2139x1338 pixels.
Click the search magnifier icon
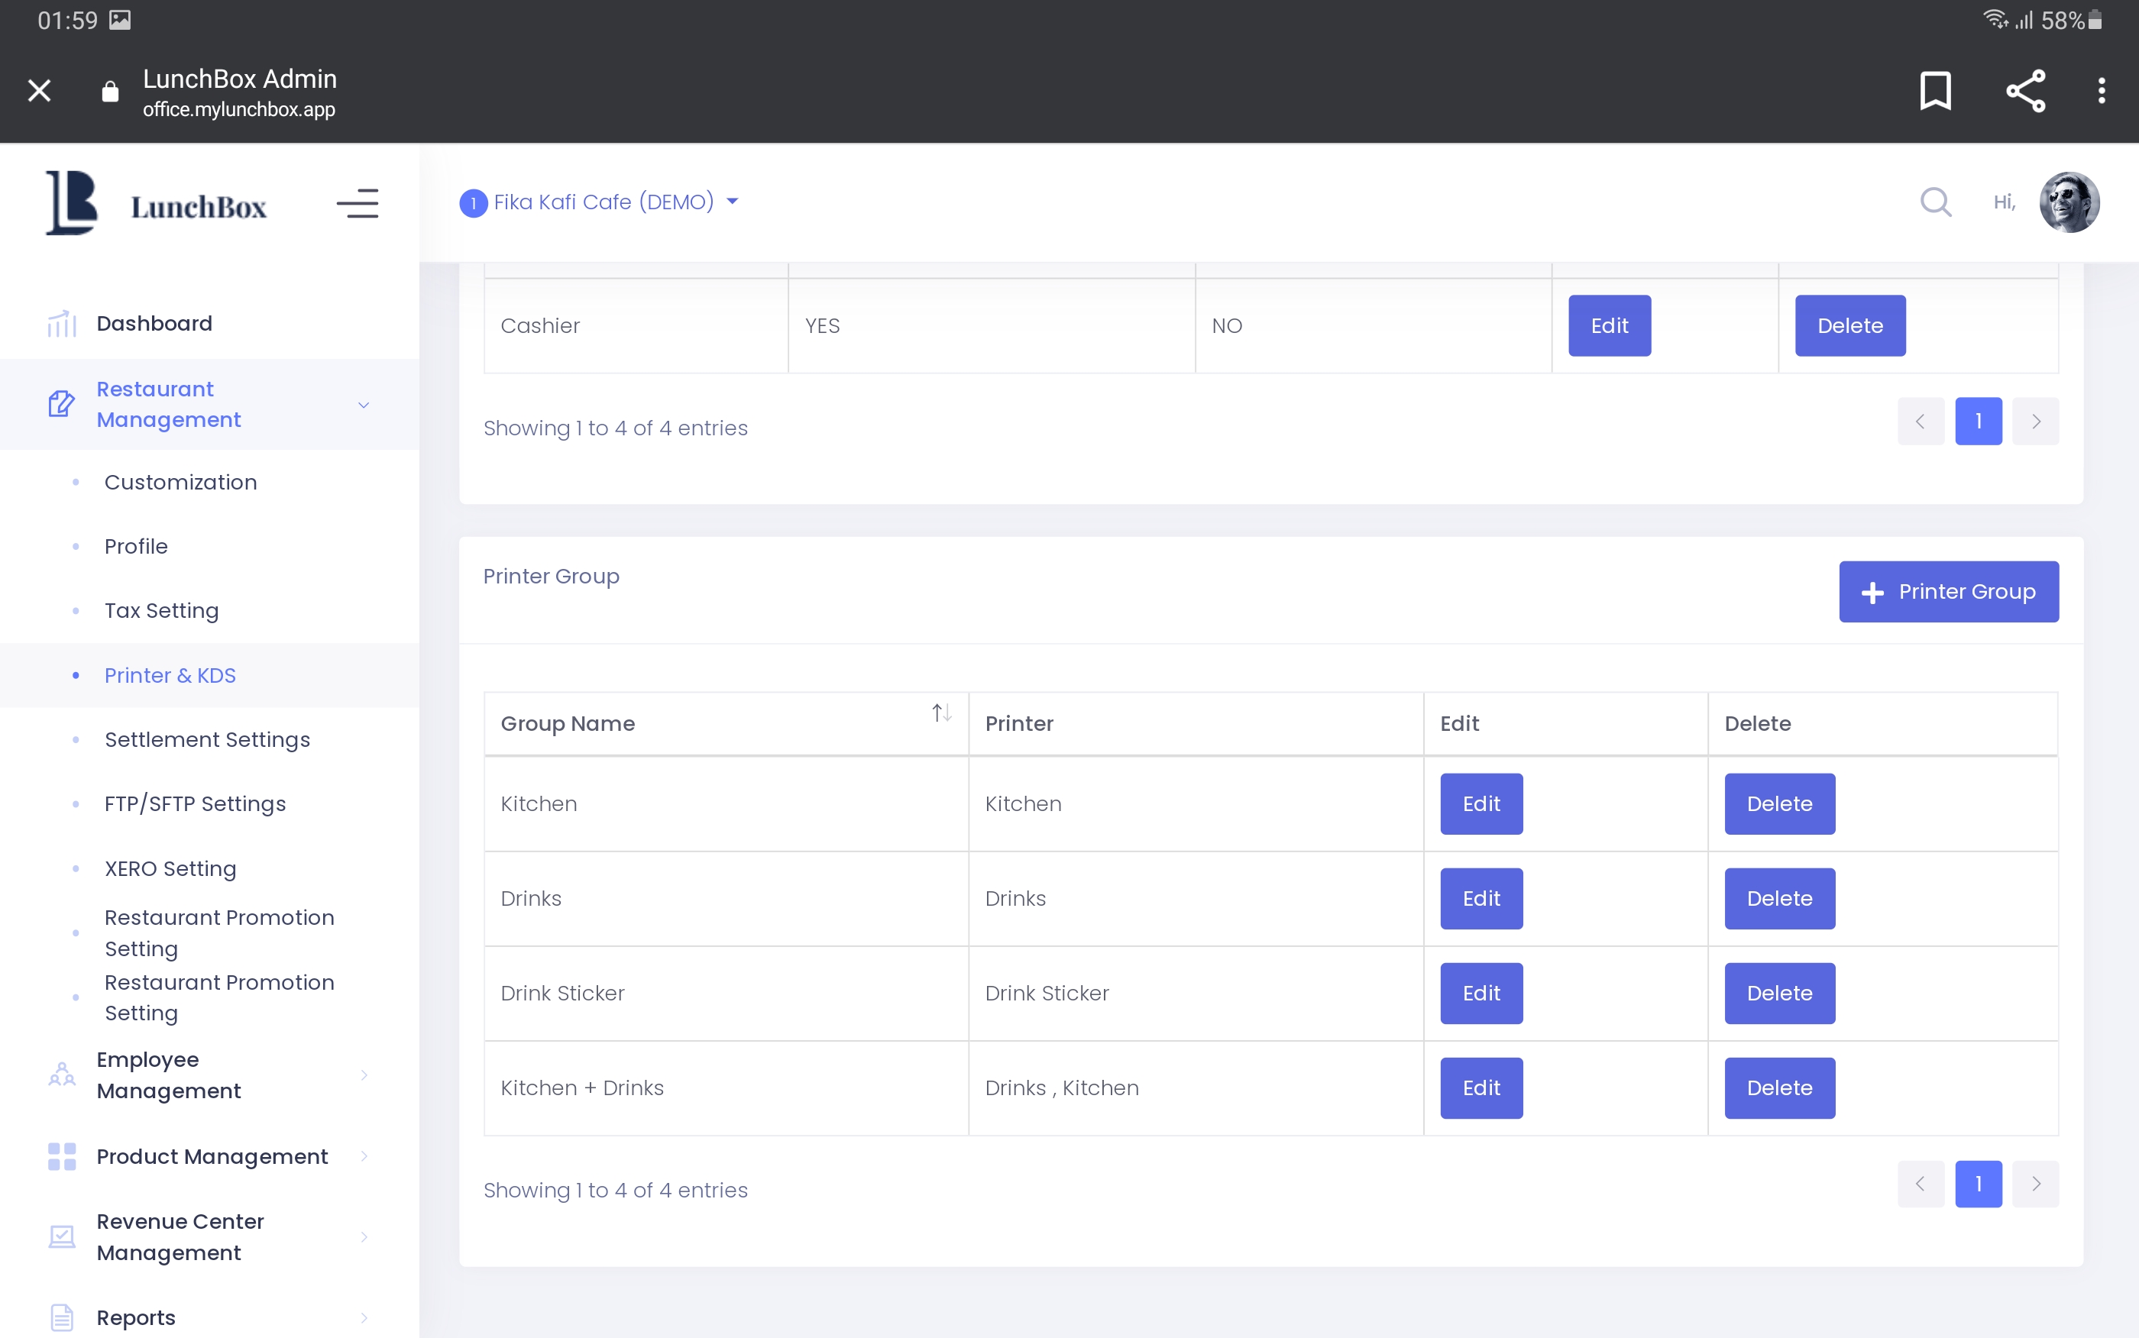click(x=1936, y=202)
